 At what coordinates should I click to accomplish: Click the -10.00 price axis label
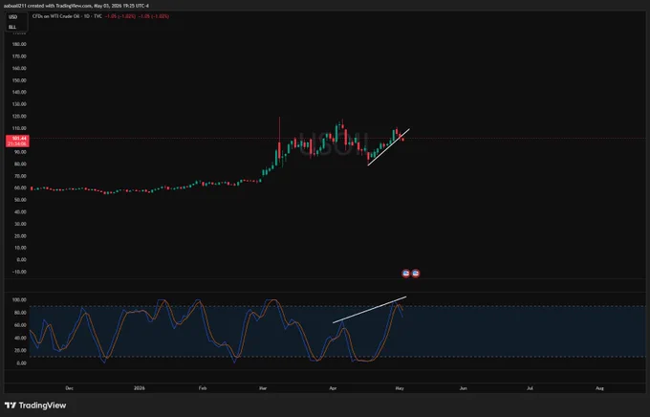(x=19, y=272)
